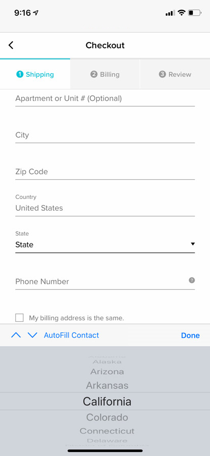Tap the location arrow beside the time

pyautogui.click(x=36, y=13)
